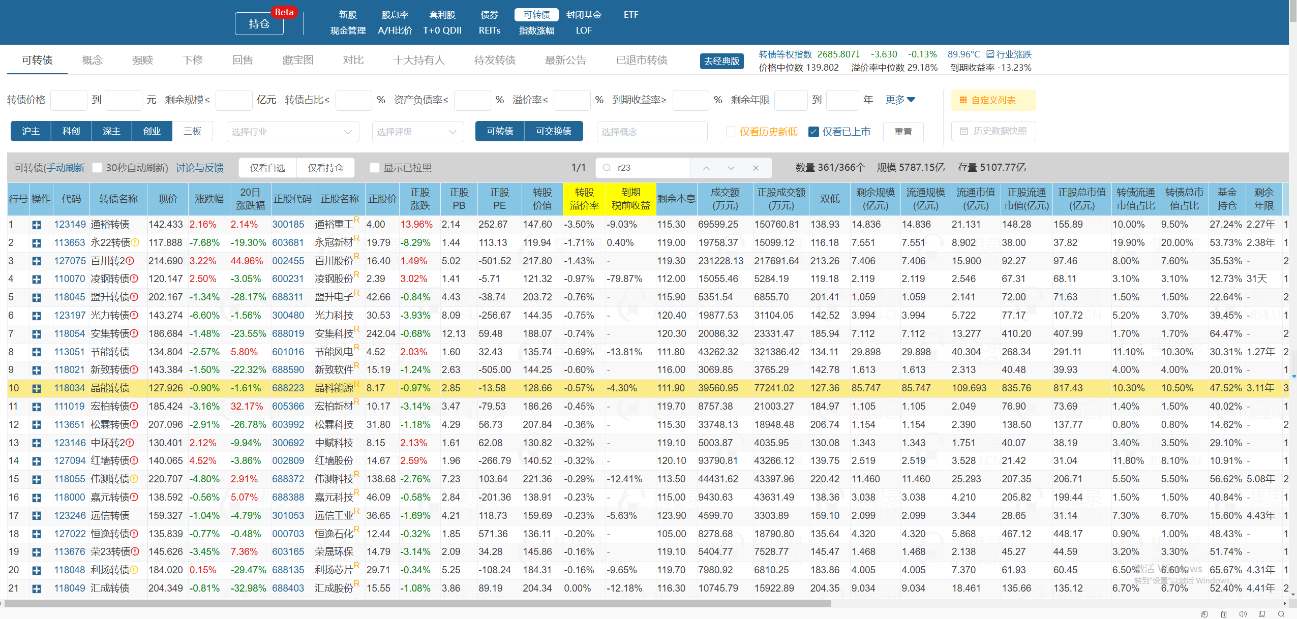Click the 转债价格 minimum input field
This screenshot has height=619, width=1297.
pos(69,100)
